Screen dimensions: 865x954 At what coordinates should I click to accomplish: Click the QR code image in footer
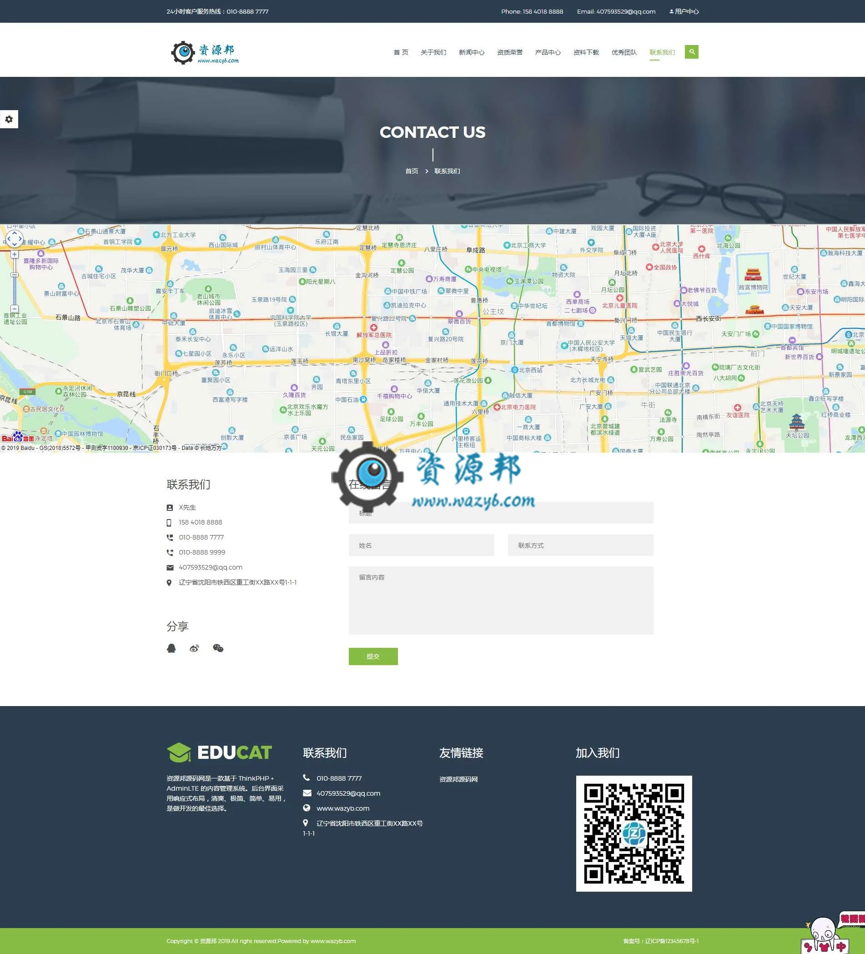point(634,833)
